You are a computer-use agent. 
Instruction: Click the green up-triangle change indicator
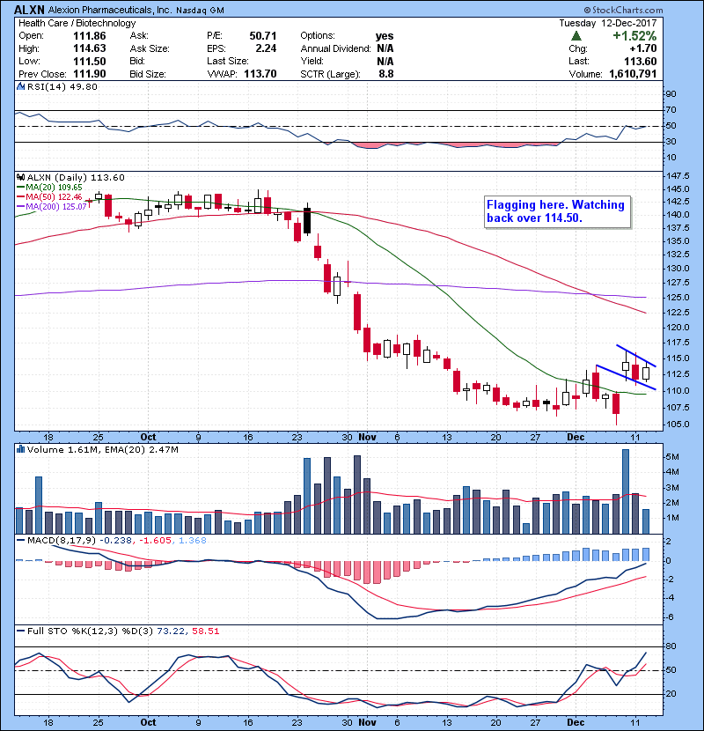point(576,36)
